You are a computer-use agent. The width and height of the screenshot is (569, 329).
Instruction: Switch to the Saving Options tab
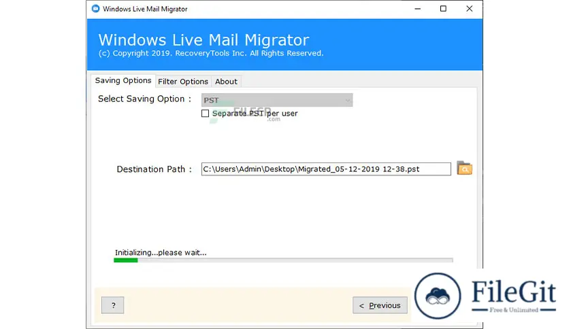coord(123,80)
